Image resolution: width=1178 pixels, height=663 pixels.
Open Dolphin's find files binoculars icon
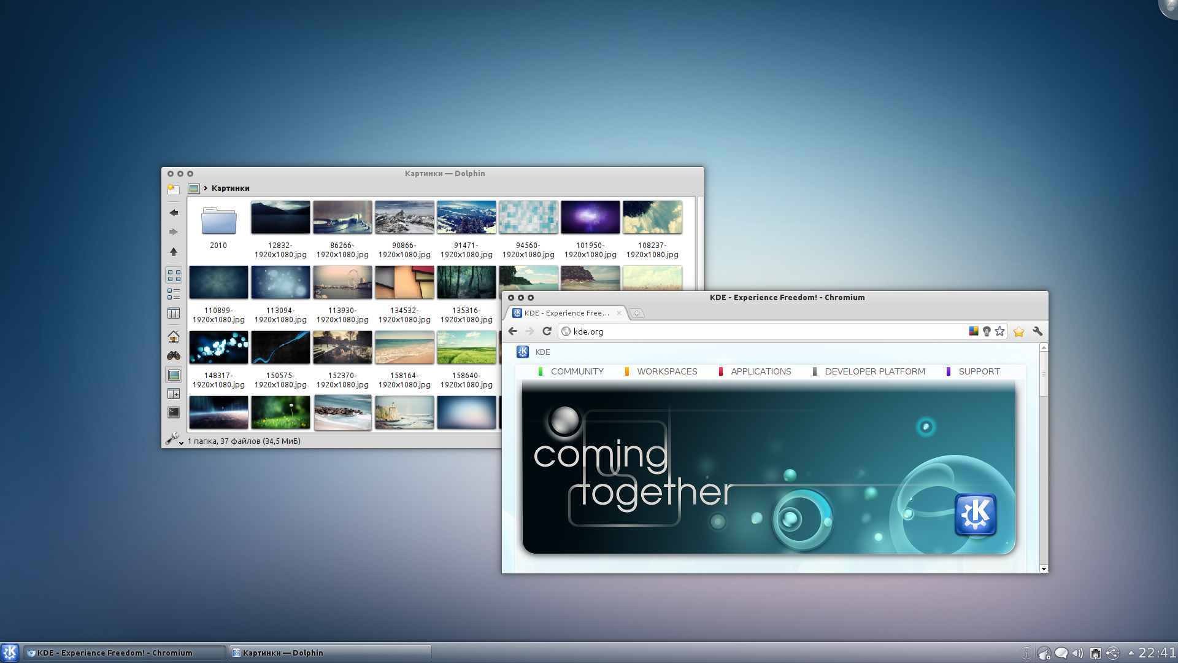click(174, 355)
